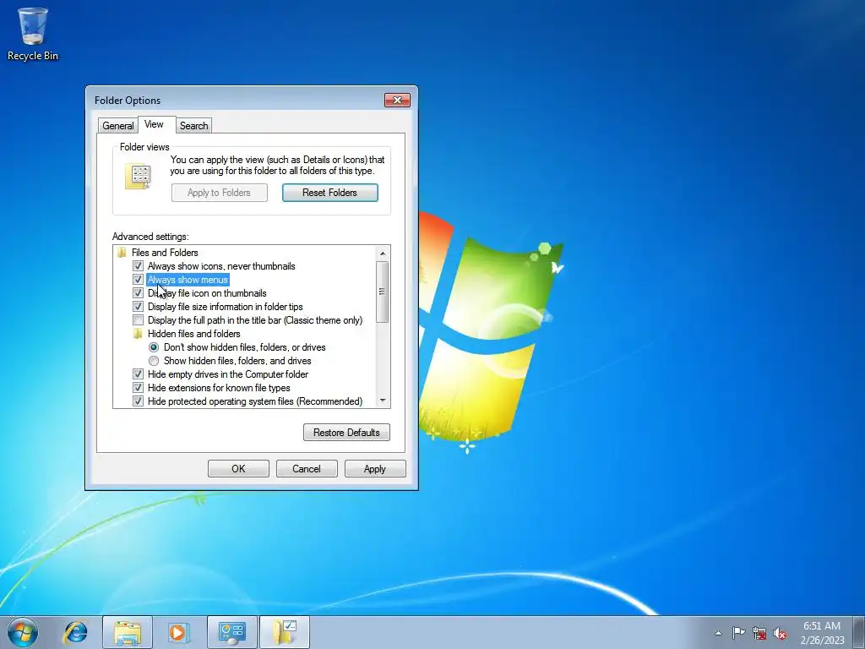The width and height of the screenshot is (865, 649).
Task: Click the folder views icon image
Action: tap(138, 176)
